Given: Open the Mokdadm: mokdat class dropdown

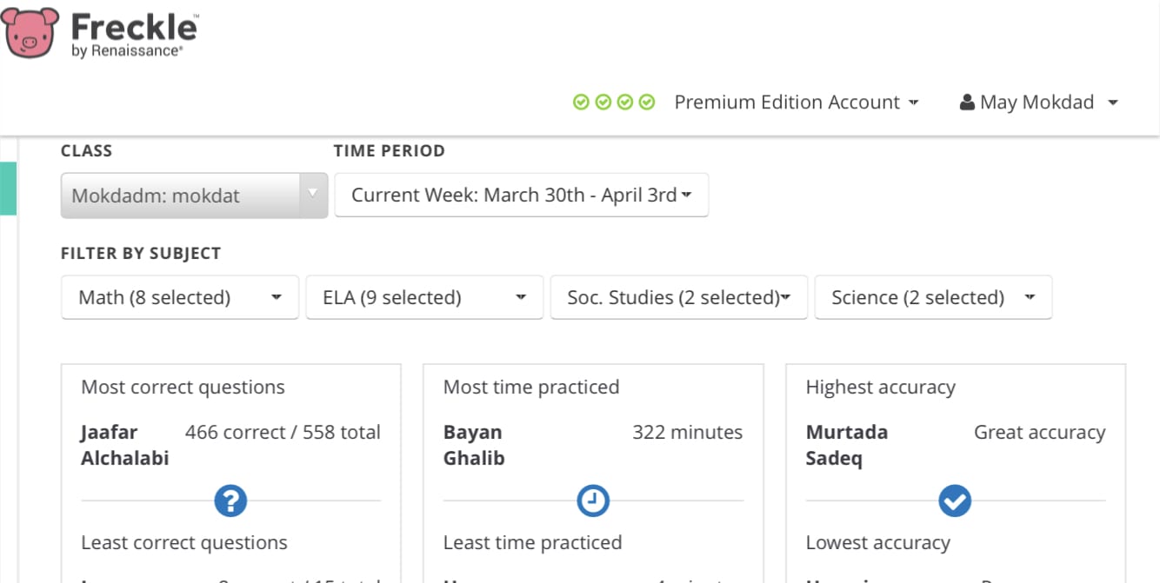Looking at the screenshot, I should (x=193, y=195).
